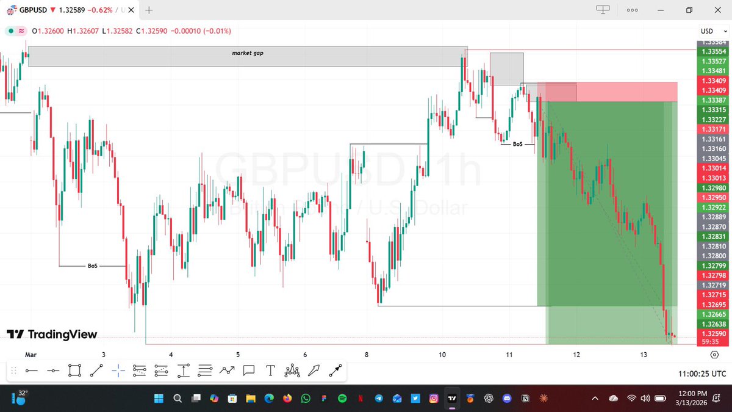Click the 1.33527 price axis label

[713, 61]
